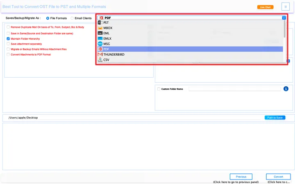The image size is (295, 184).
Task: Click the blue info icon beside folder name
Action: (x=286, y=89)
